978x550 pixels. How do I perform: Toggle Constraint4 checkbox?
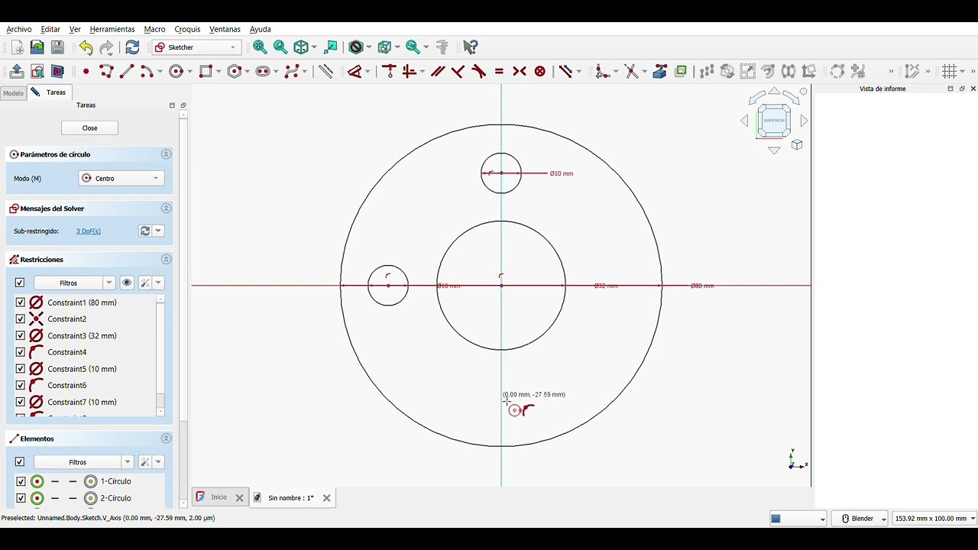[21, 352]
